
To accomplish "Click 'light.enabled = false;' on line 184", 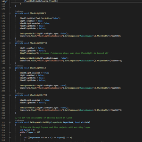I will pyautogui.click(x=32, y=48).
